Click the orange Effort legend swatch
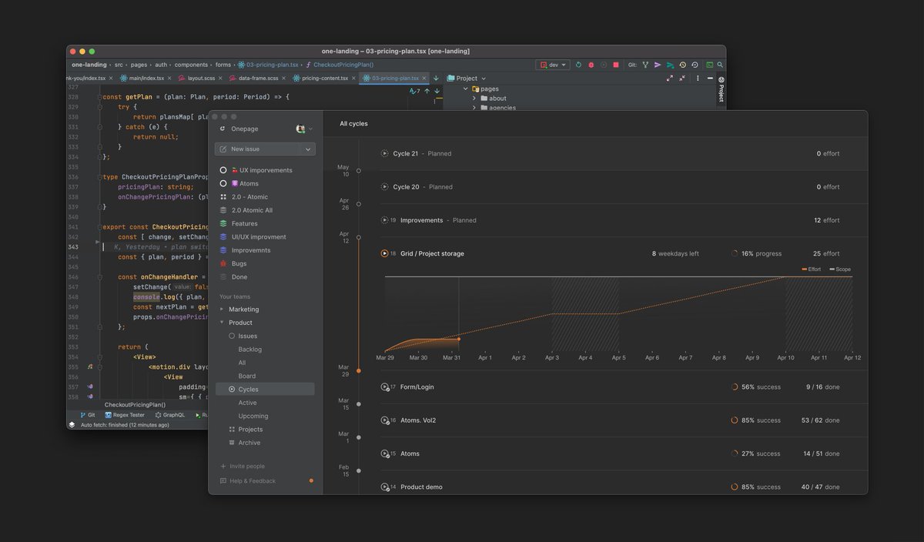 tap(805, 269)
